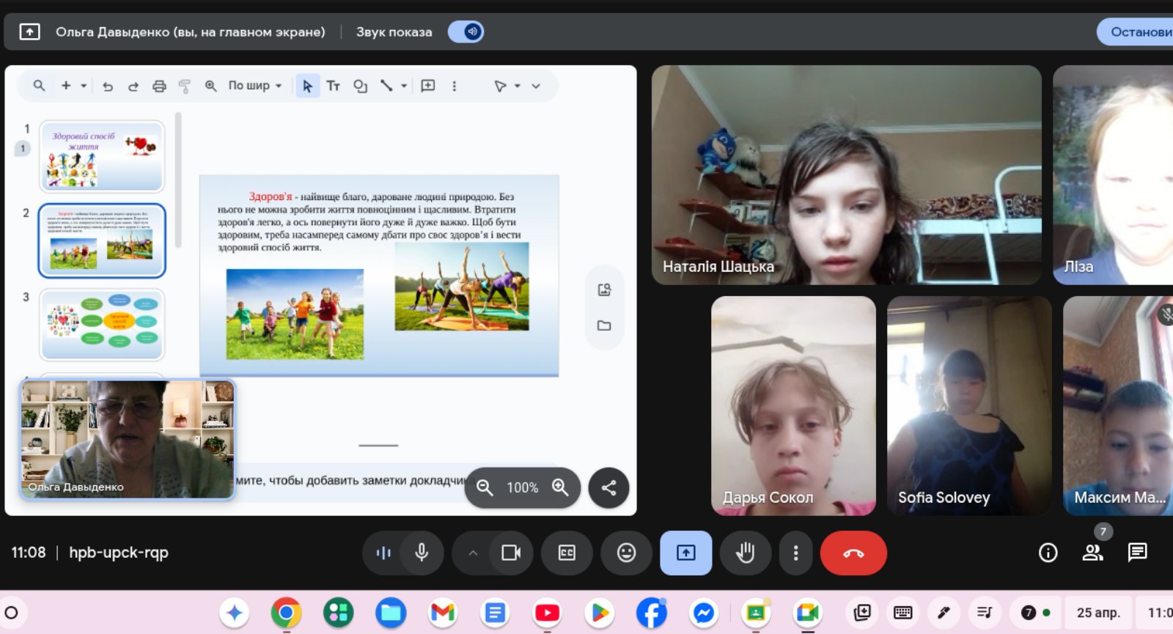Open the '25 апр.' calendar date in shelf
This screenshot has height=634, width=1173.
1098,613
